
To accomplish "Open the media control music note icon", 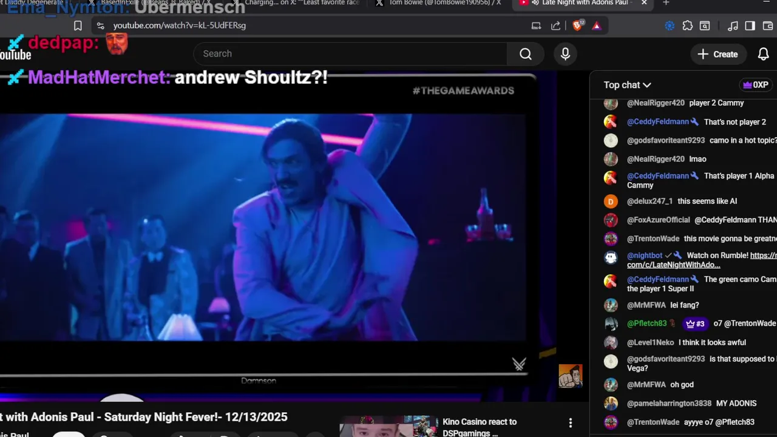I will [x=733, y=25].
